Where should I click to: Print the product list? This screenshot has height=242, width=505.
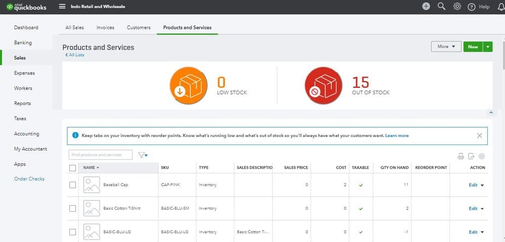(x=461, y=156)
